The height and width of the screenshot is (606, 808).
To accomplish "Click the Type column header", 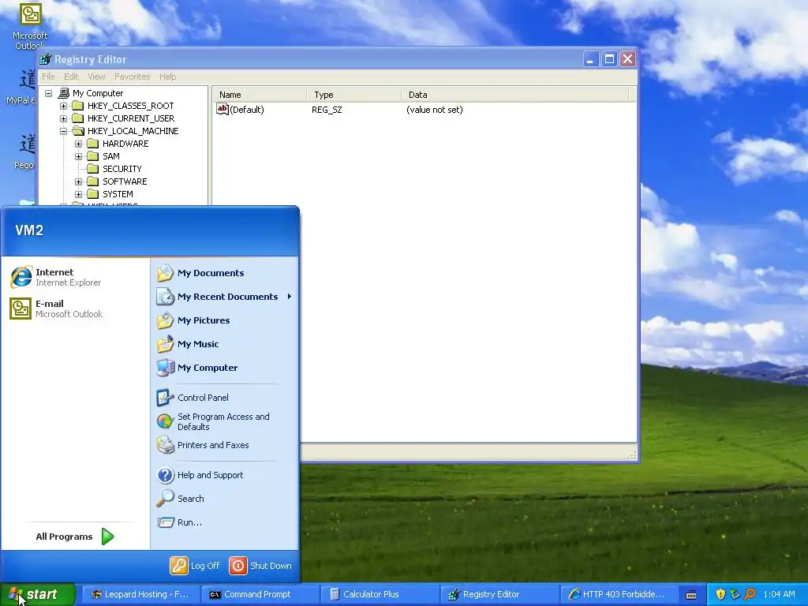I will [x=354, y=95].
